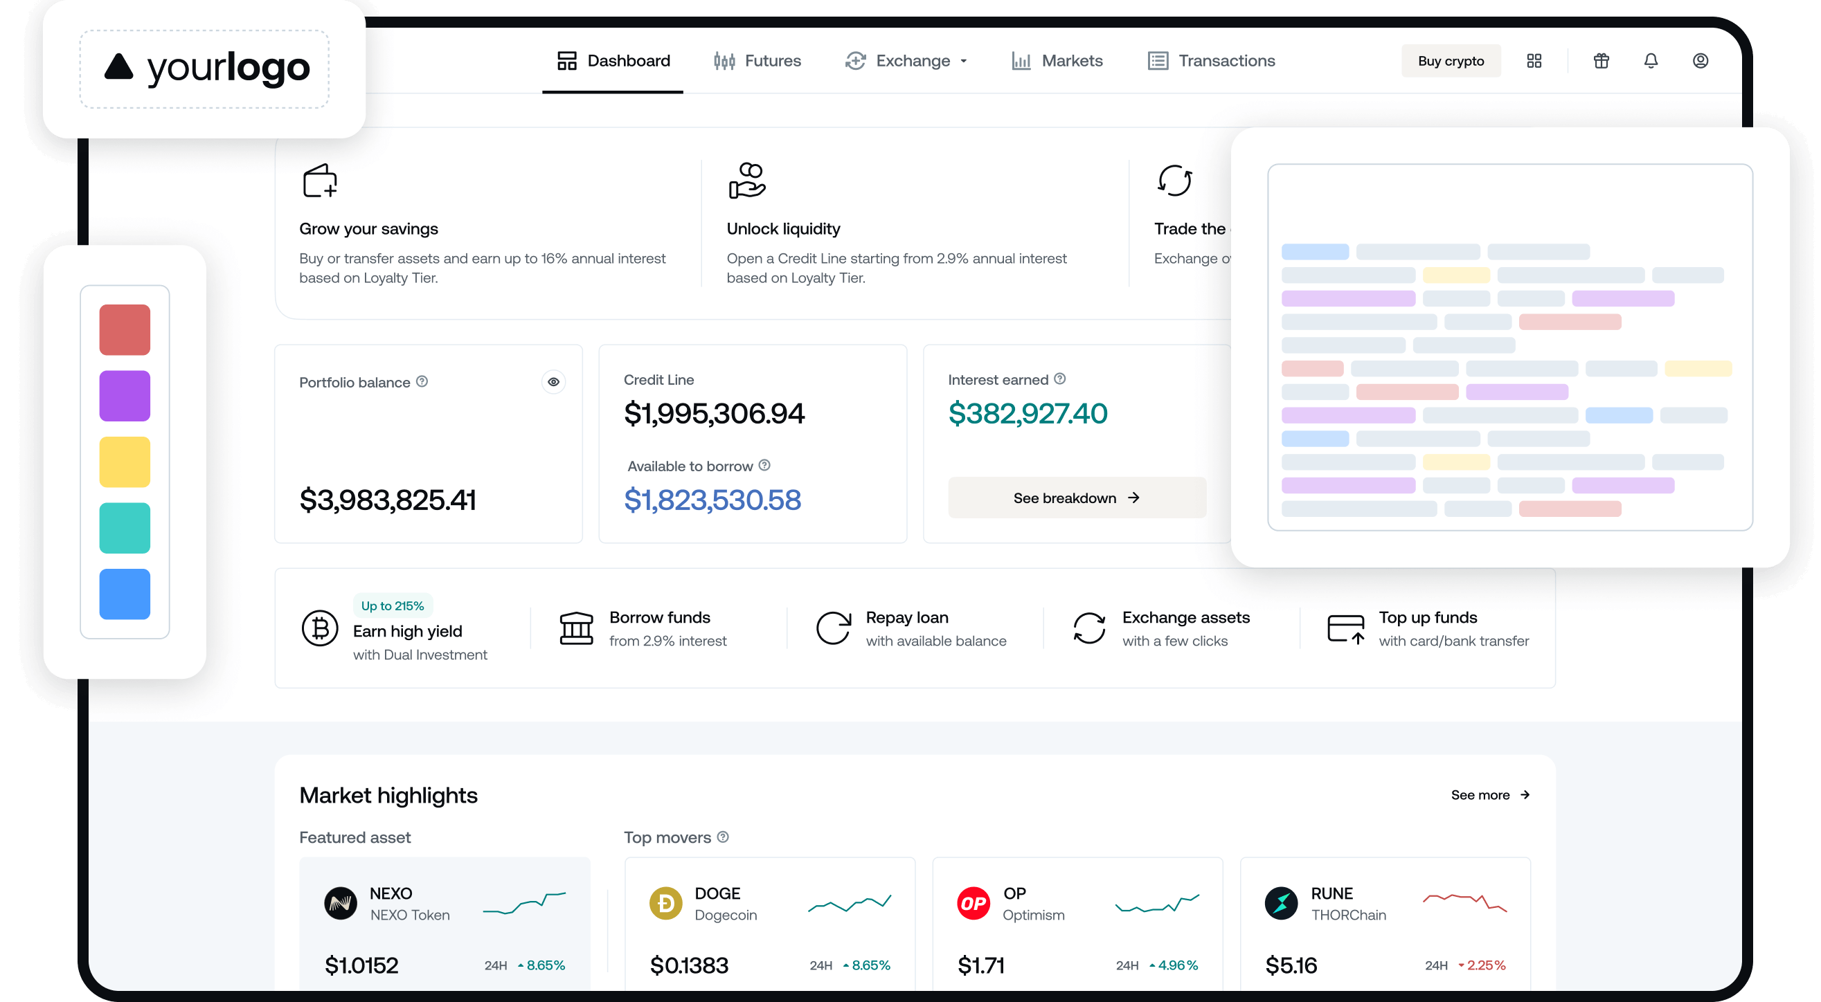Click the RUNE 2.25% change value

click(1486, 965)
